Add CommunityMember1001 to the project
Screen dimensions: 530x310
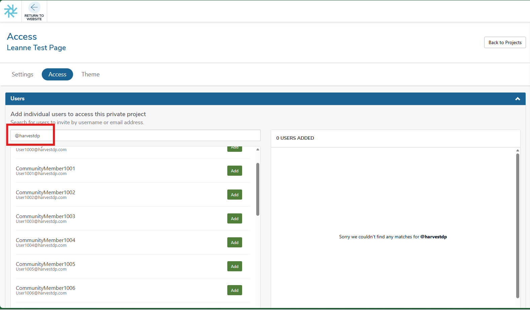(235, 171)
